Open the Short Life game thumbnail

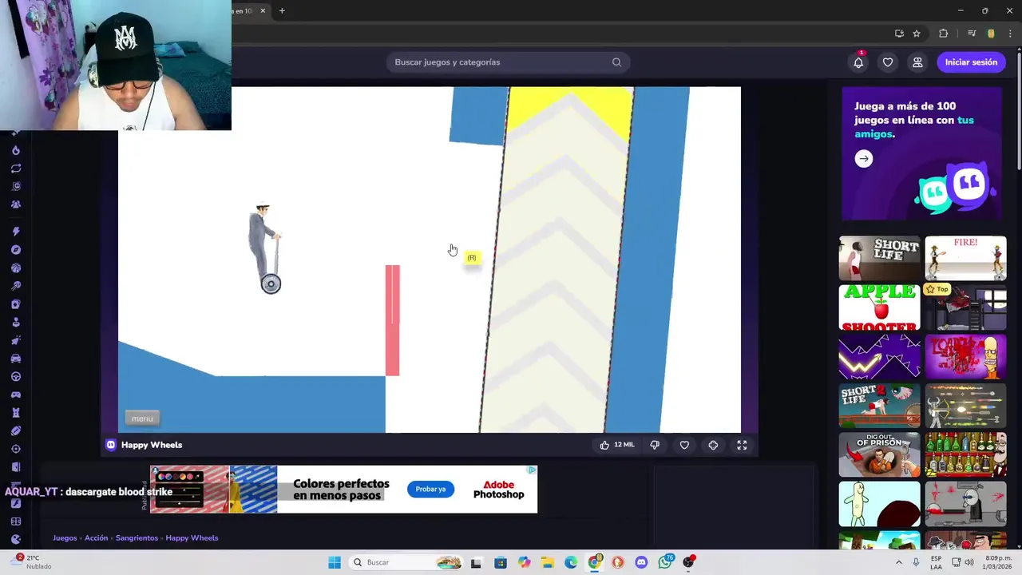tap(879, 258)
